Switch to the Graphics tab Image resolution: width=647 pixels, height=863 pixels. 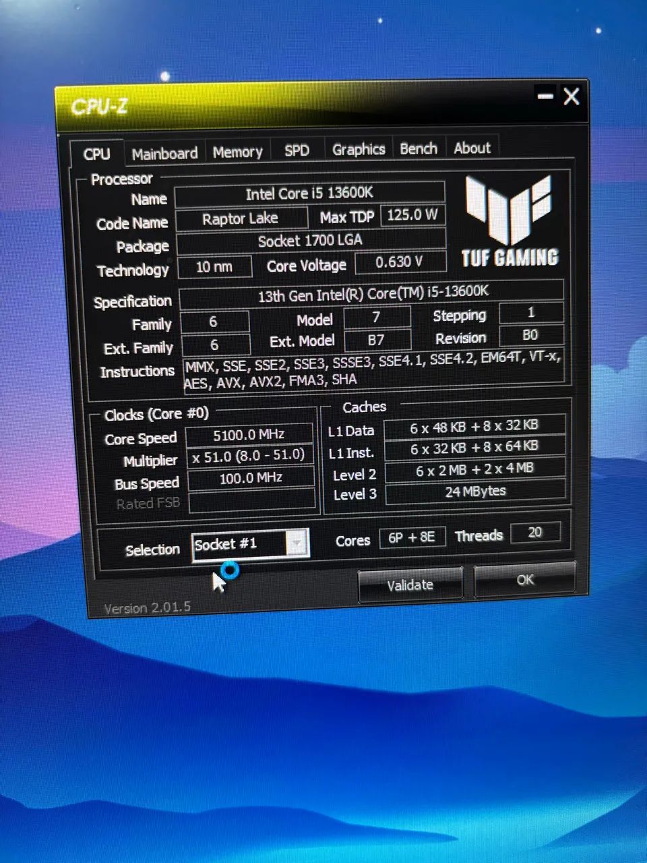tap(358, 149)
